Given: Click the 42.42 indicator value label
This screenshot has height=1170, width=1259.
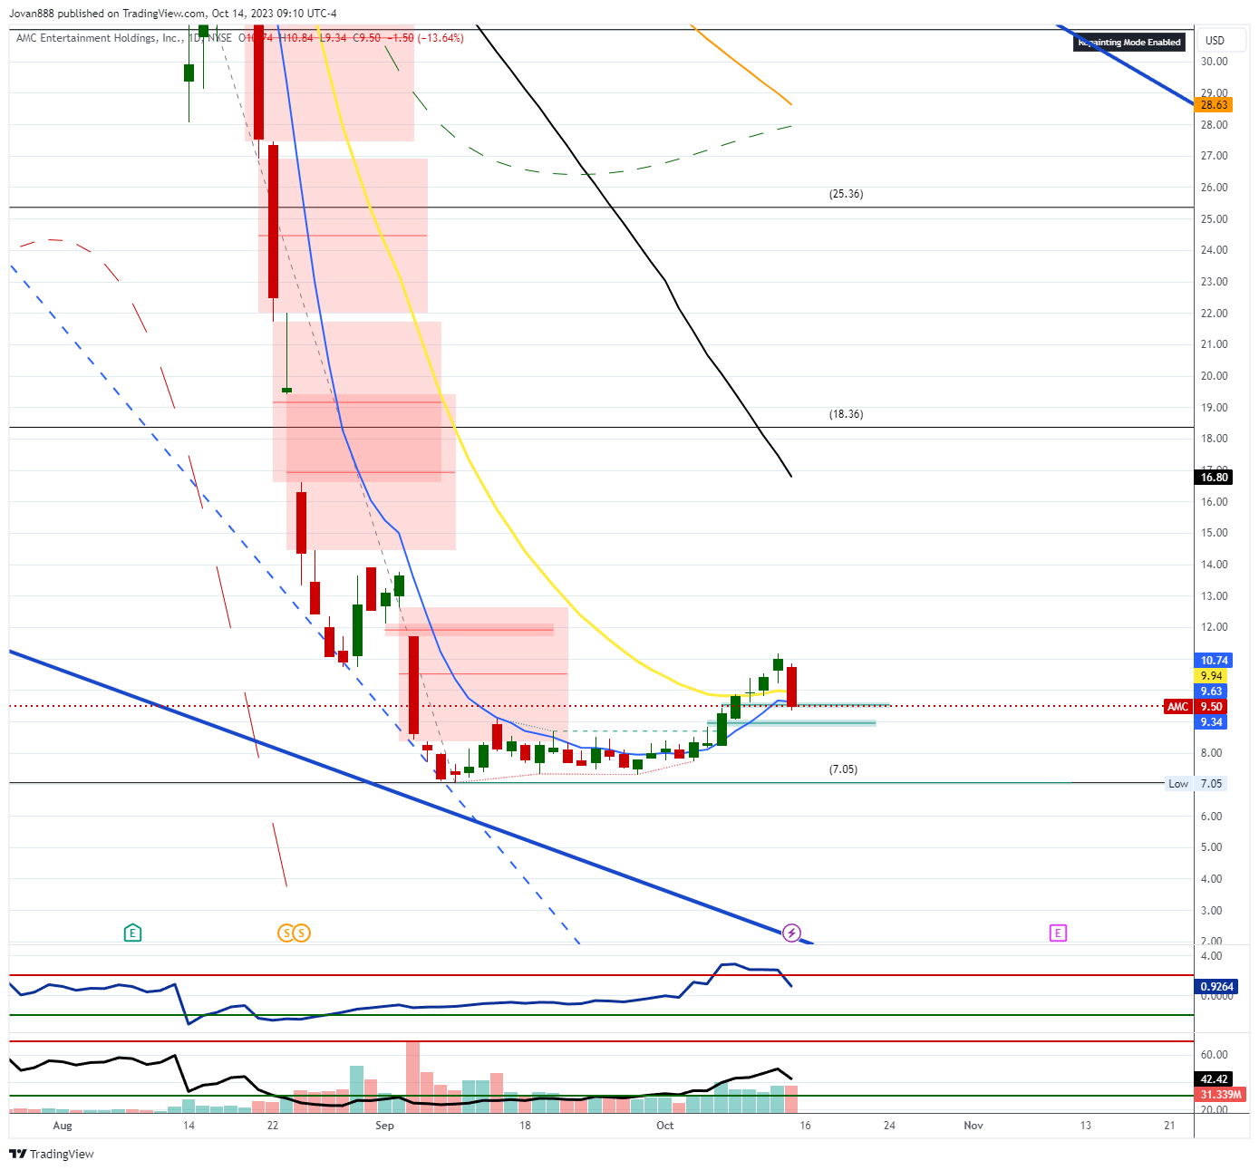Looking at the screenshot, I should click(1214, 1079).
